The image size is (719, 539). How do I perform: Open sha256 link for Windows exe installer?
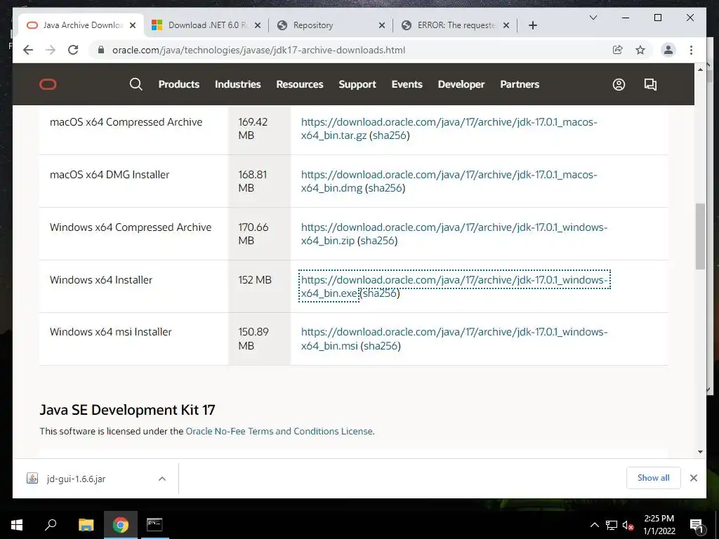click(x=380, y=293)
